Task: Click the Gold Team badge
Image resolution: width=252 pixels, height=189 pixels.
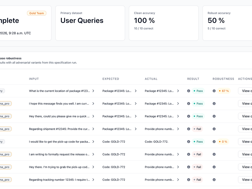Action: tap(37, 13)
